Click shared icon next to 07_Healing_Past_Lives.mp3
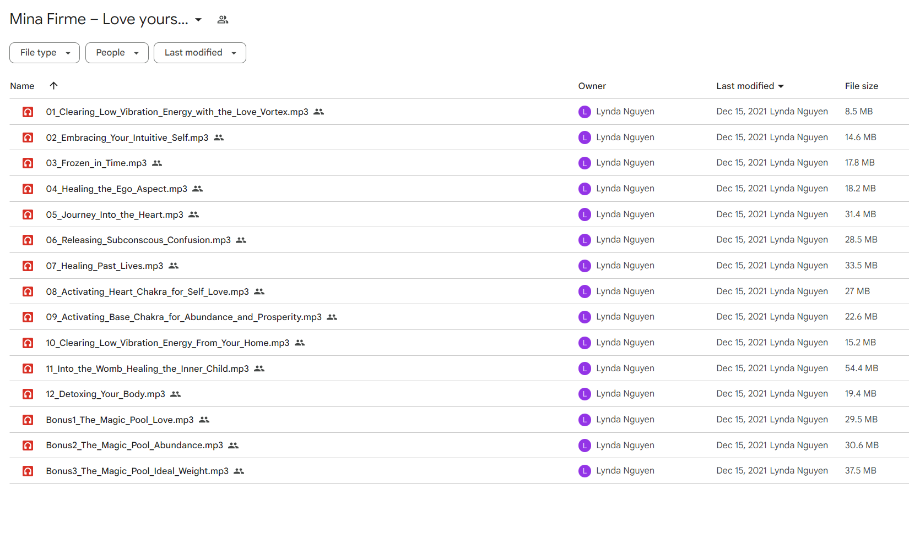 click(174, 266)
